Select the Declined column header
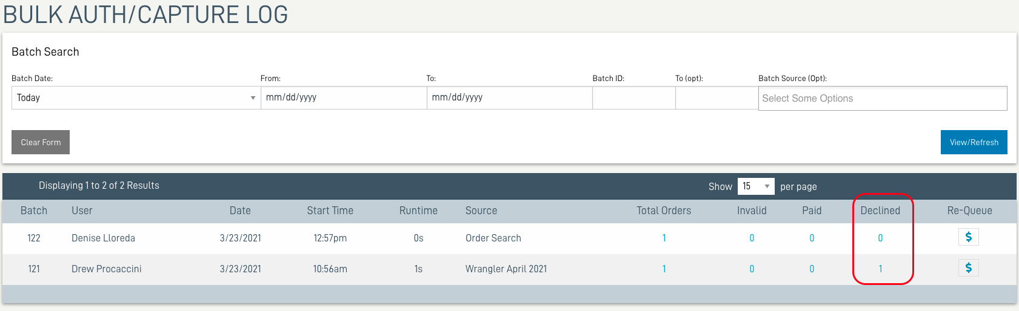The image size is (1019, 311). pos(880,211)
